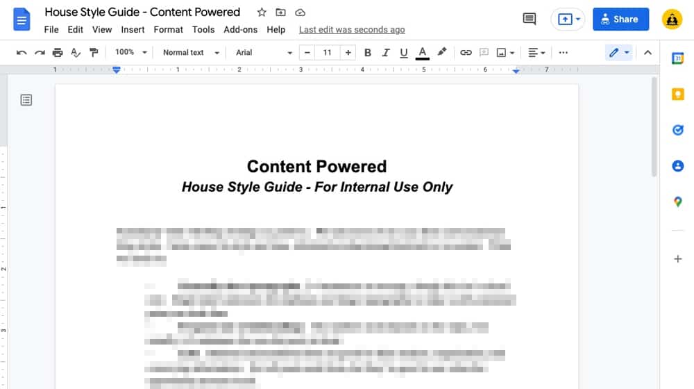Insert a link
694x389 pixels.
pos(466,53)
